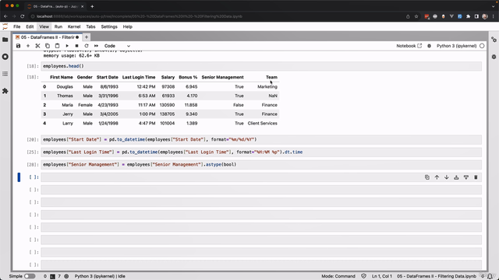Copy the selected cell from the notebook toolbar
The height and width of the screenshot is (280, 499).
[48, 46]
